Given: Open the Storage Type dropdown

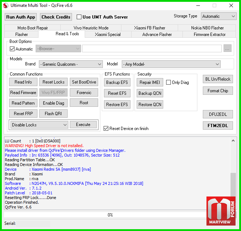Looking at the screenshot, I should [x=218, y=16].
